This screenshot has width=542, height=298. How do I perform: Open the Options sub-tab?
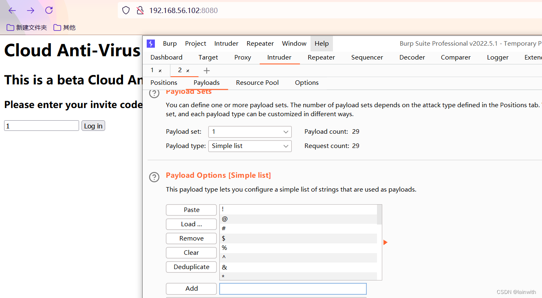pyautogui.click(x=306, y=83)
